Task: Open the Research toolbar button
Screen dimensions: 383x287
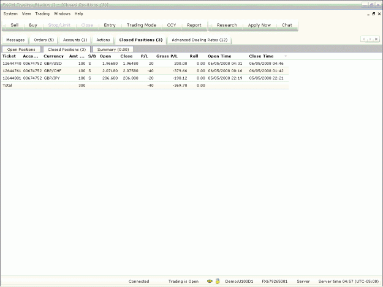Action: [227, 25]
